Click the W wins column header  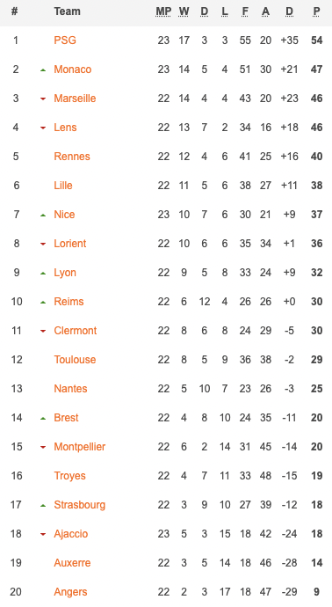184,11
